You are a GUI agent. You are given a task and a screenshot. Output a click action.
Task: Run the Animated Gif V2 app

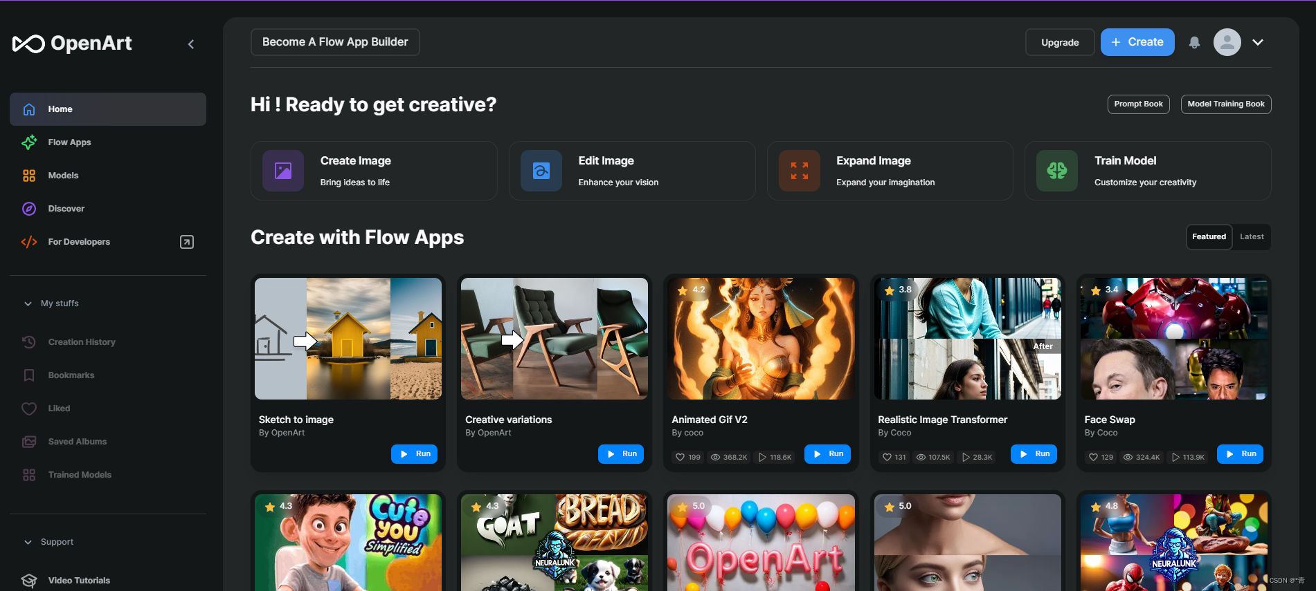coord(827,454)
